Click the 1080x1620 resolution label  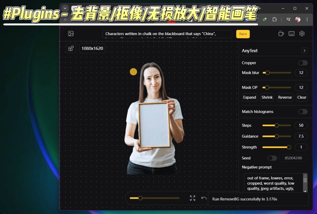92,48
